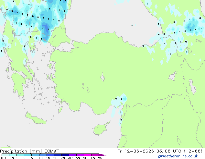Click the arrow tip ending the color scale
This screenshot has height=159, width=205.
tap(102, 155)
